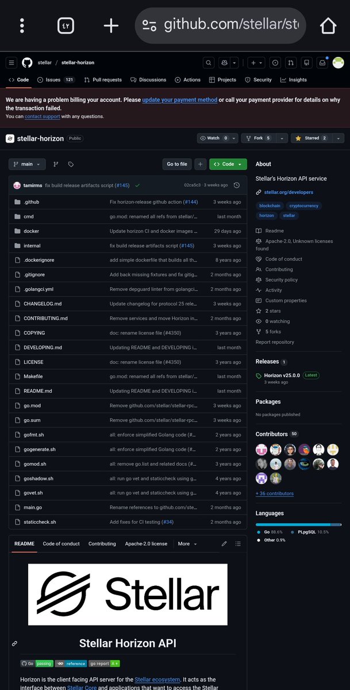Open GitHub hamburger navigation menu
Image resolution: width=350 pixels, height=690 pixels.
11,63
